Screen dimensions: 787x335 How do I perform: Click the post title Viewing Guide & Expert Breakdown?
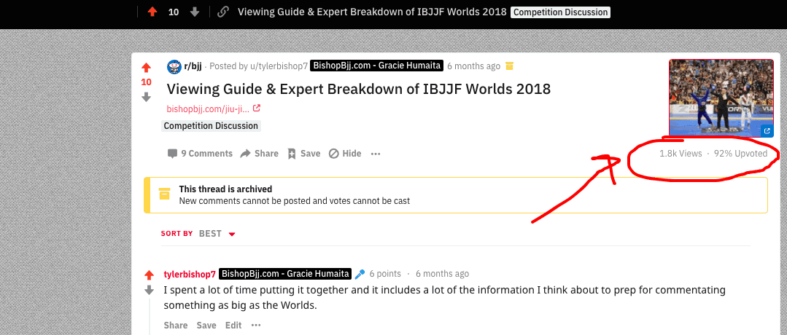(x=358, y=89)
